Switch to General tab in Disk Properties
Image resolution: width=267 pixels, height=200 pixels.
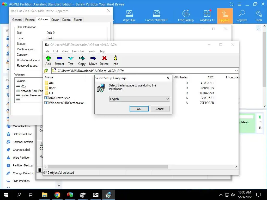click(17, 20)
